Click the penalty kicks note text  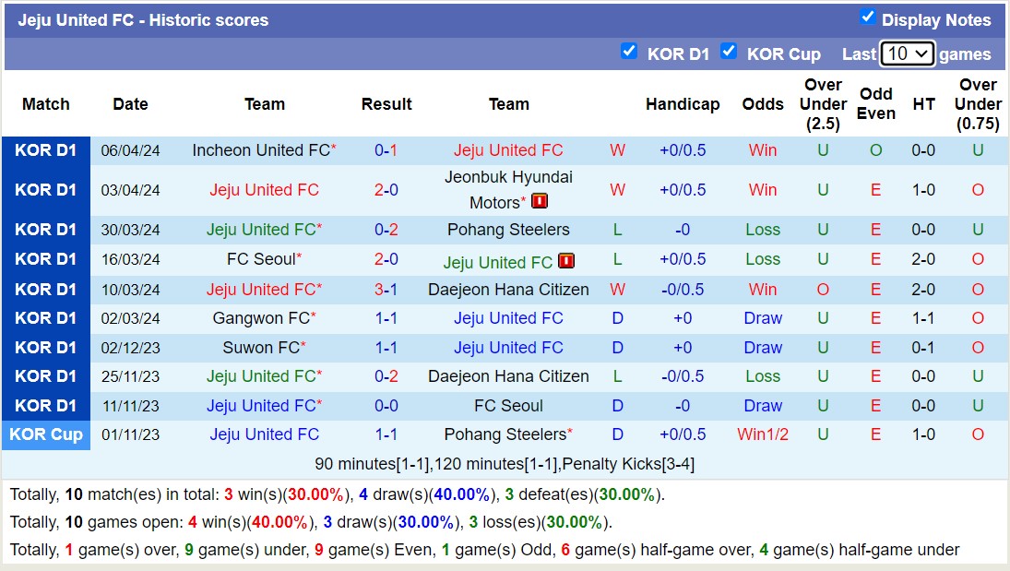coord(505,464)
